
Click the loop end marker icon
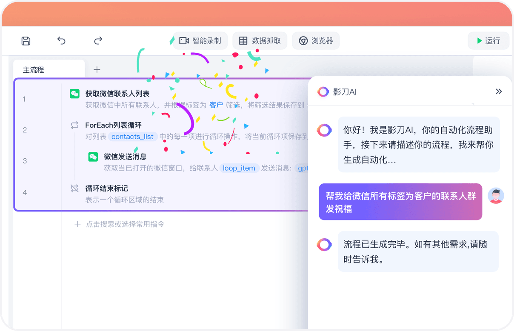point(75,188)
